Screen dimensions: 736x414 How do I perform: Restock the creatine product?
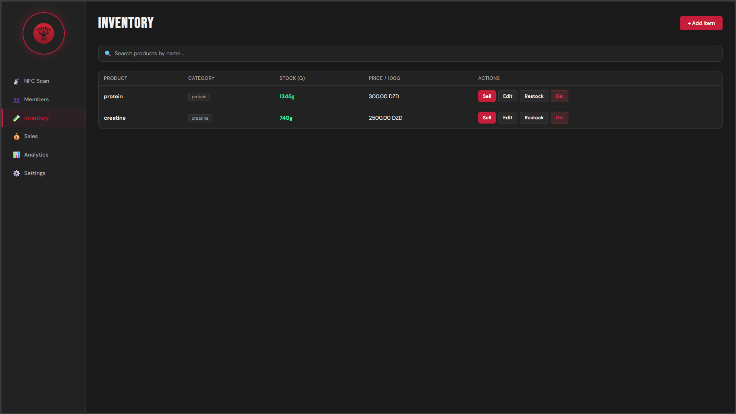click(x=534, y=118)
